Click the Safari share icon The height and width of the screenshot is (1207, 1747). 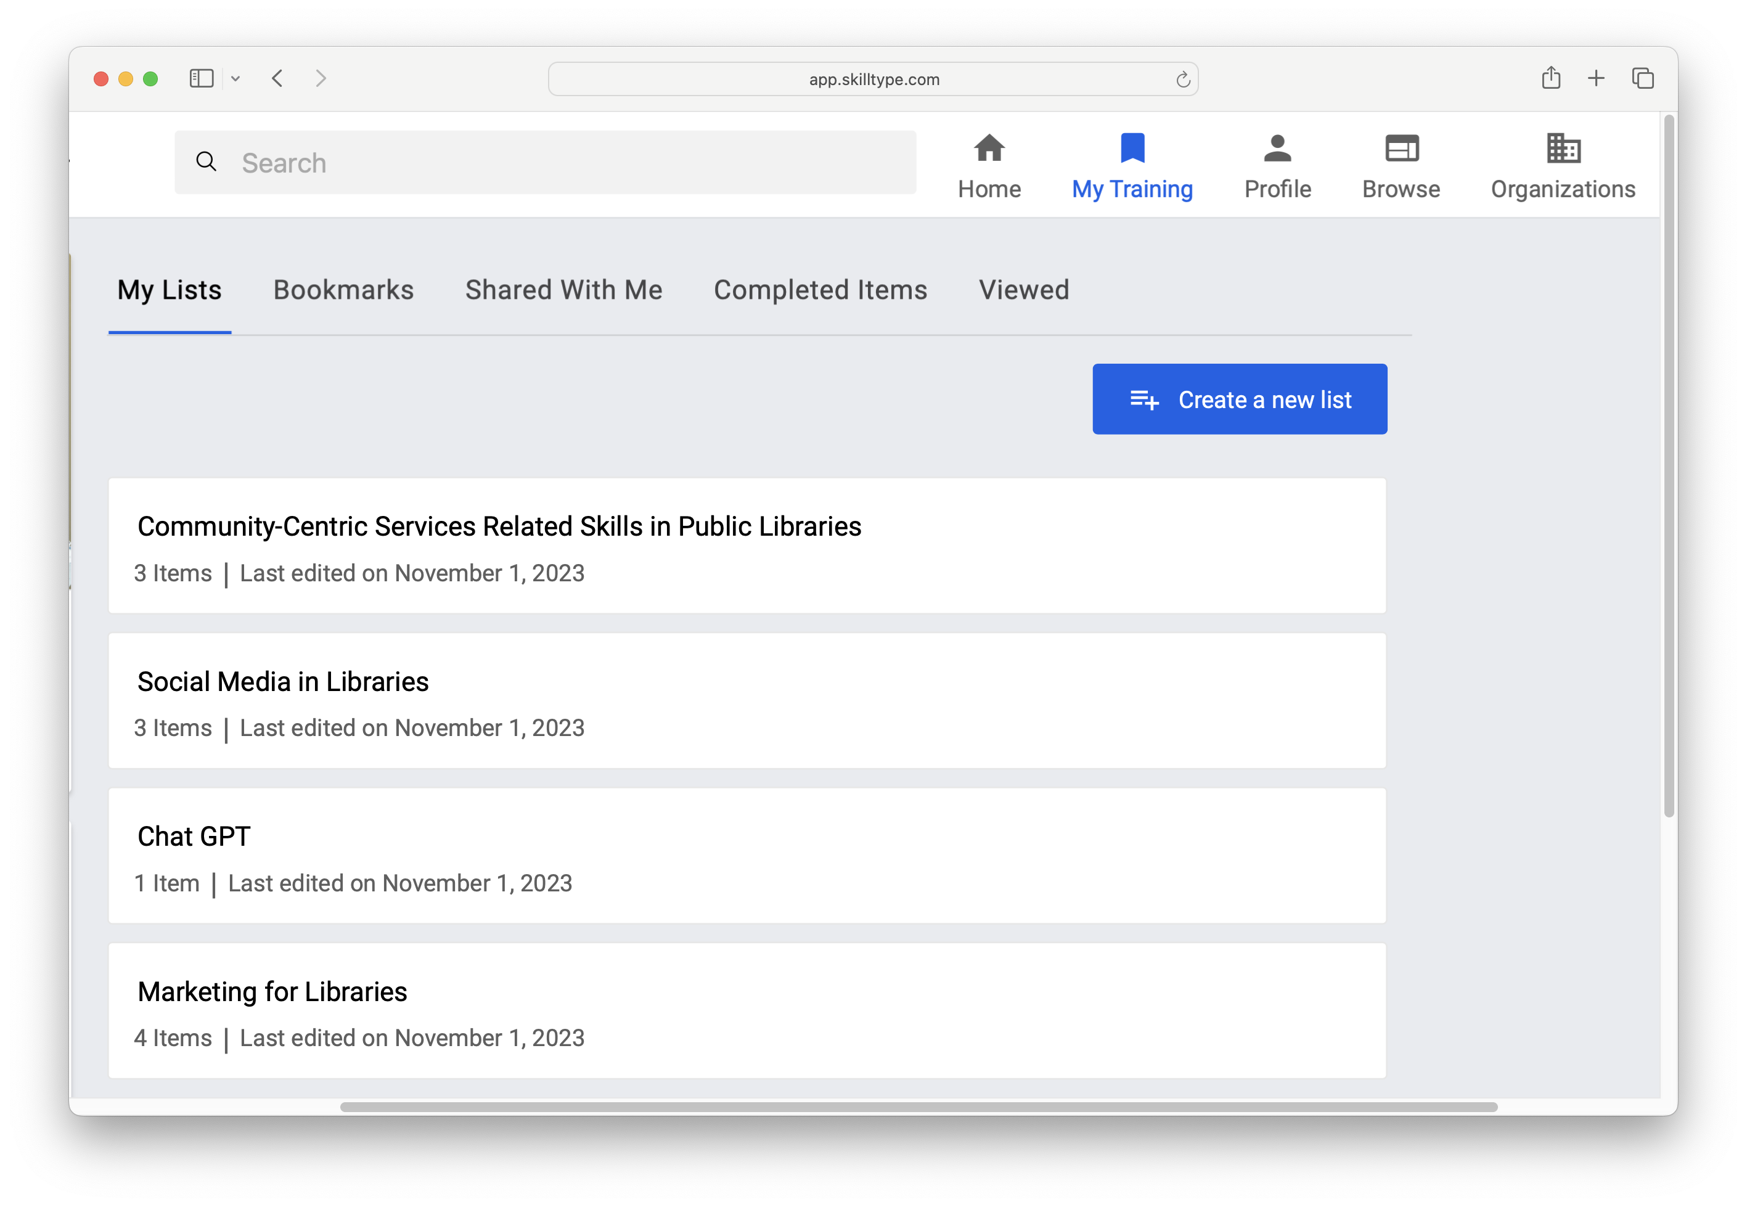pyautogui.click(x=1550, y=78)
